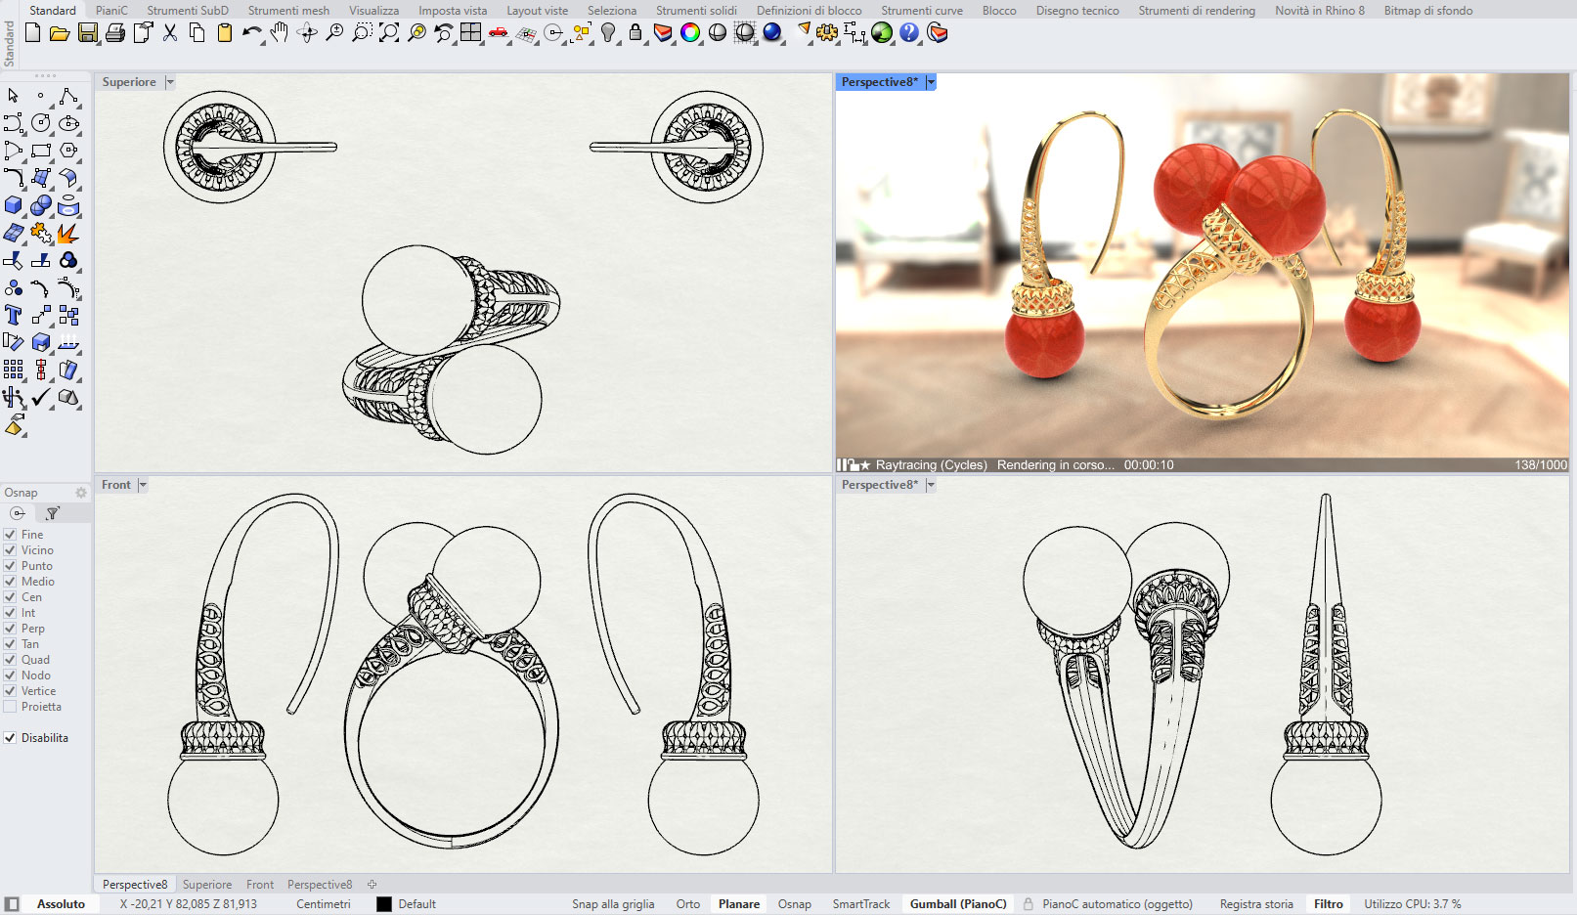Open the Visualizza toolbar tab
Screen dimensions: 1577x915
pos(373,11)
